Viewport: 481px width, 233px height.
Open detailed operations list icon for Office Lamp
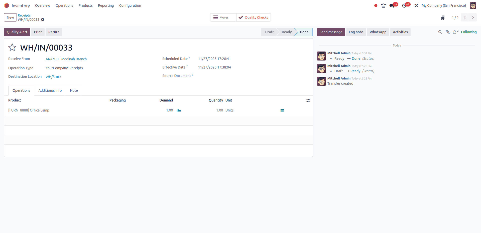pyautogui.click(x=282, y=110)
